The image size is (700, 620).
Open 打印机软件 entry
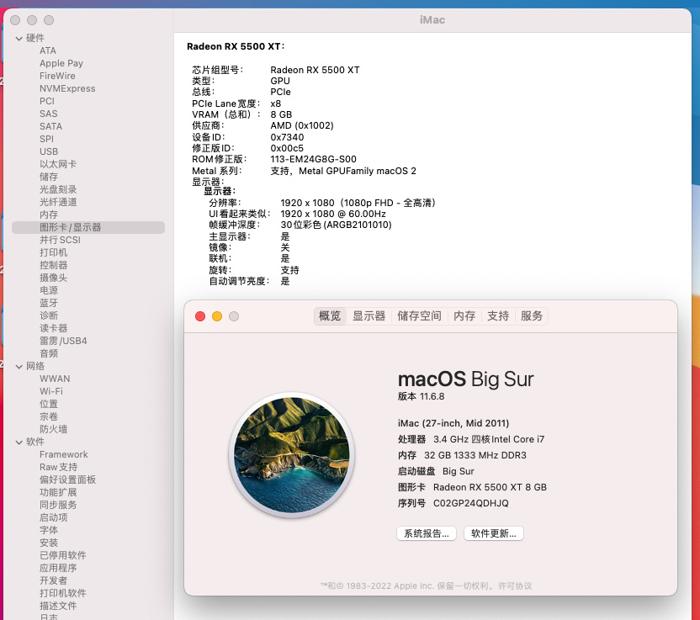coord(62,593)
